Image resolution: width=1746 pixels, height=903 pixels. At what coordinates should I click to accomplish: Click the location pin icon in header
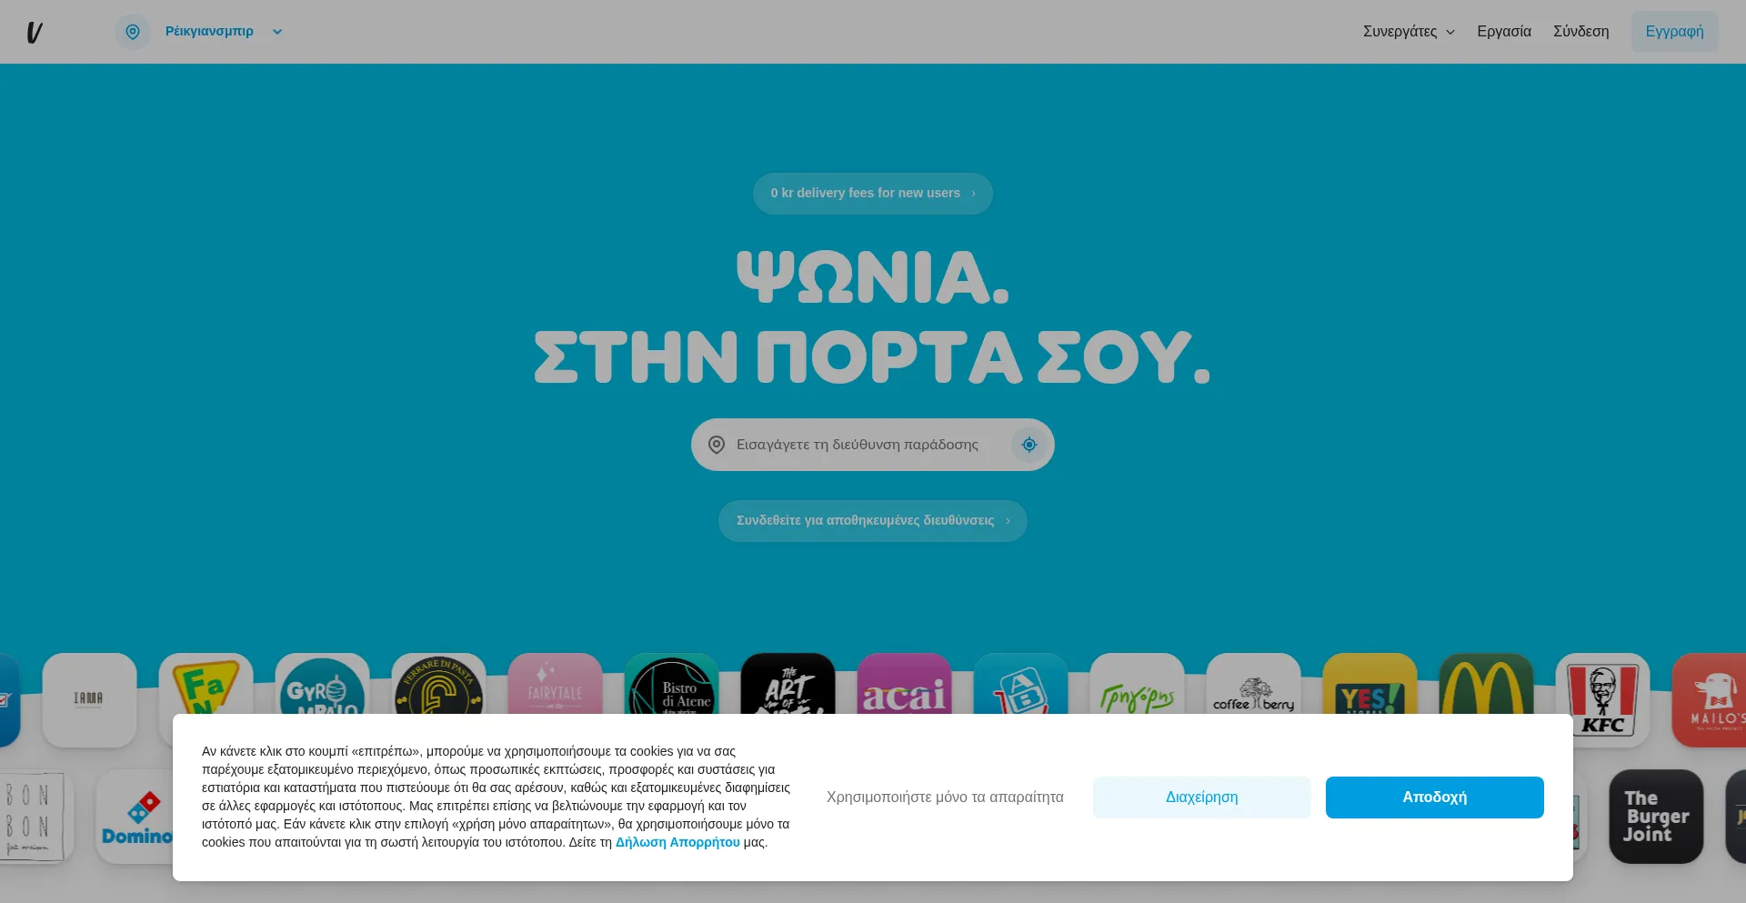pyautogui.click(x=133, y=32)
